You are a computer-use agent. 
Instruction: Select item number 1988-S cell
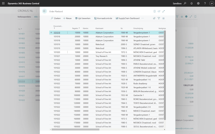tap(124, 127)
